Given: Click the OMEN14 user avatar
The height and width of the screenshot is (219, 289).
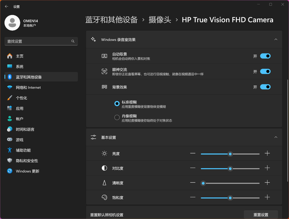Looking at the screenshot, I should pyautogui.click(x=13, y=23).
